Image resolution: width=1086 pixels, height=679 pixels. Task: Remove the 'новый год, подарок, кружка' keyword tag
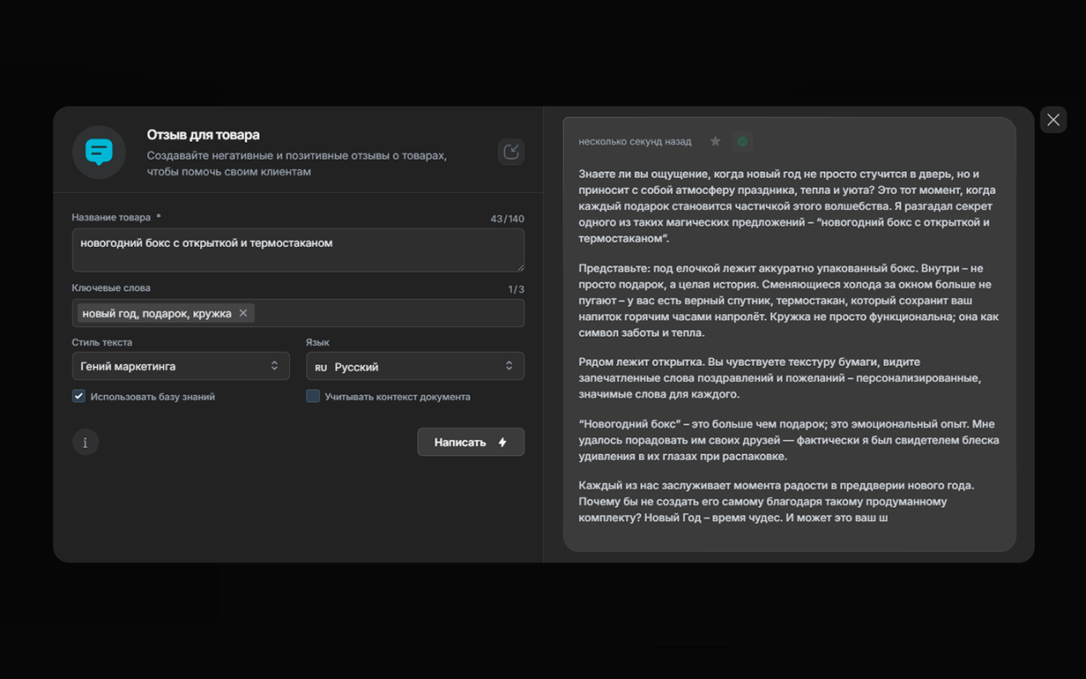pos(243,313)
